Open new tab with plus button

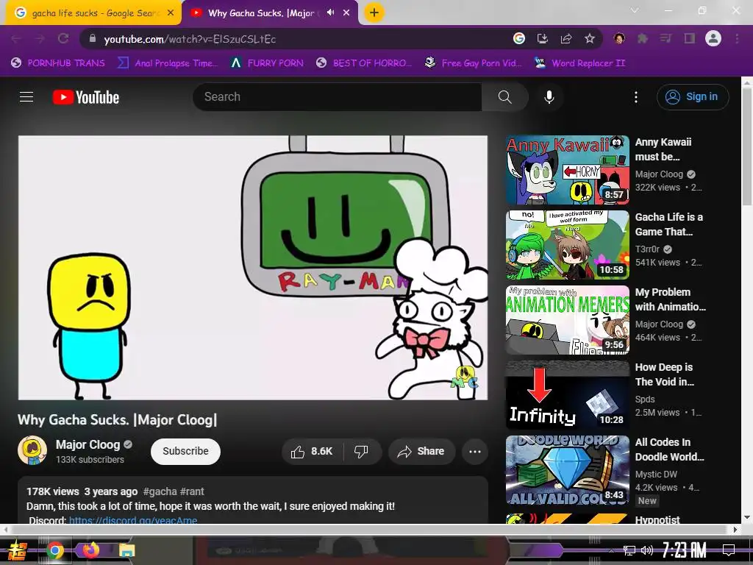pyautogui.click(x=374, y=13)
